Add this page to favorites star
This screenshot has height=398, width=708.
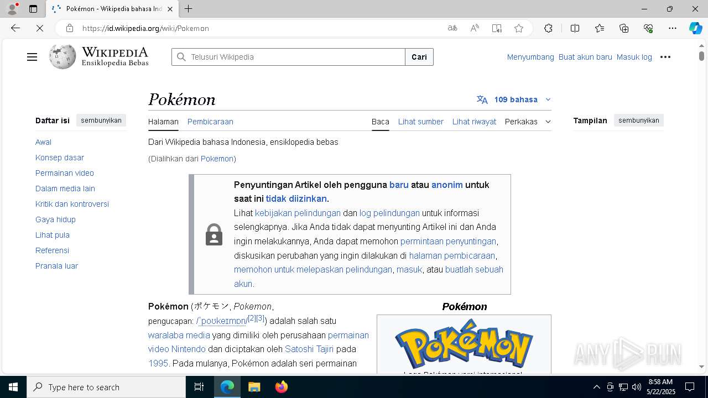click(519, 28)
